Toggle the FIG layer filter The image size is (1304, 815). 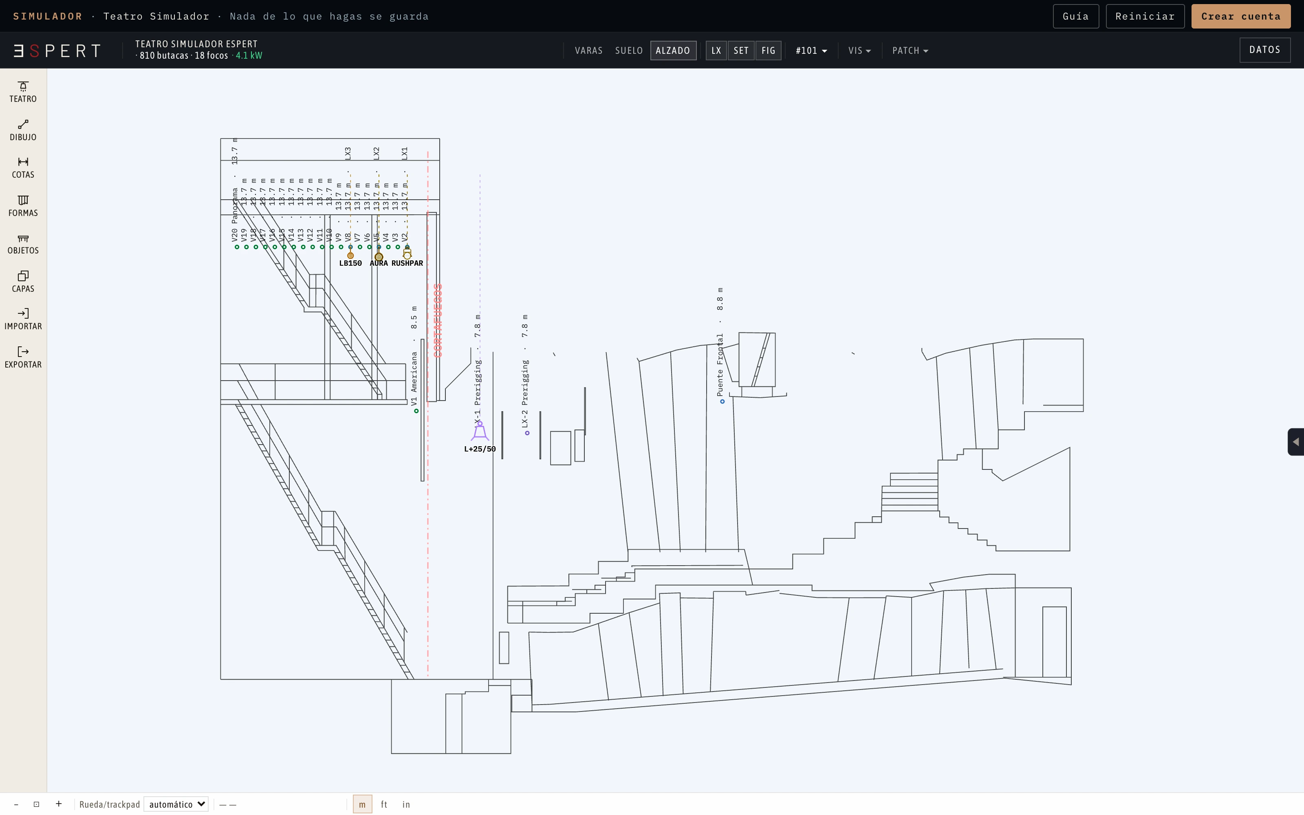(x=769, y=51)
